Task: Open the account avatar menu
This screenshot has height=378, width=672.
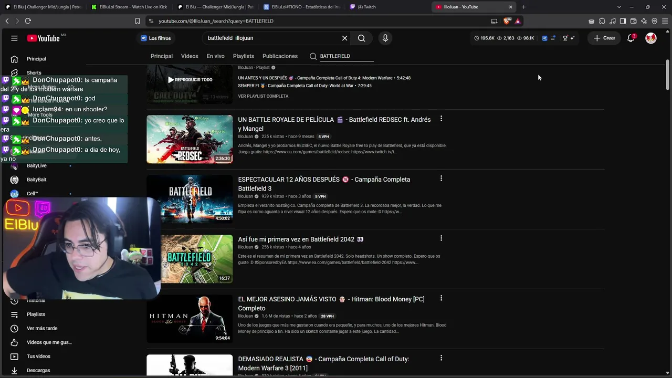Action: (651, 38)
